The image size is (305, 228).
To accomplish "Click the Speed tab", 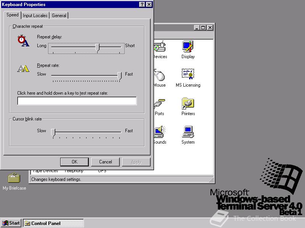I will 12,15.
